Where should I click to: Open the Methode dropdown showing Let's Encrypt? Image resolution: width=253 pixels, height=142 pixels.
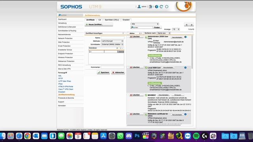pyautogui.click(x=112, y=41)
